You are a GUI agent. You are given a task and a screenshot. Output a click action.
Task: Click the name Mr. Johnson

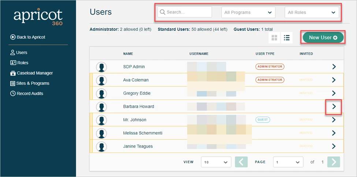pyautogui.click(x=134, y=120)
